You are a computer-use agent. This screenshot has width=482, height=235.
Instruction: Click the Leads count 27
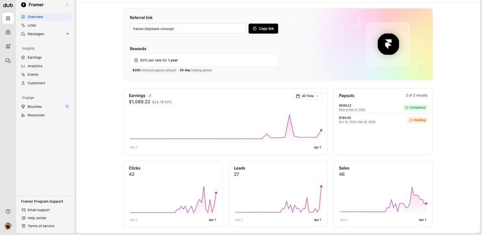[237, 174]
